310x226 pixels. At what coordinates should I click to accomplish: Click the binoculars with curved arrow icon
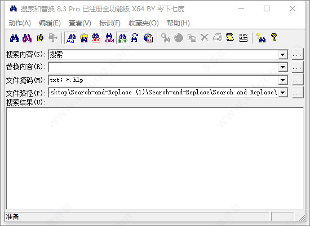[135, 38]
